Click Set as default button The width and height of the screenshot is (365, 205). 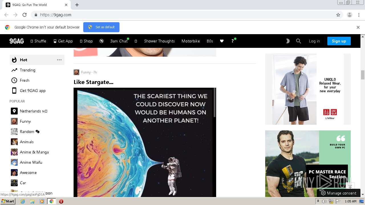(x=101, y=27)
